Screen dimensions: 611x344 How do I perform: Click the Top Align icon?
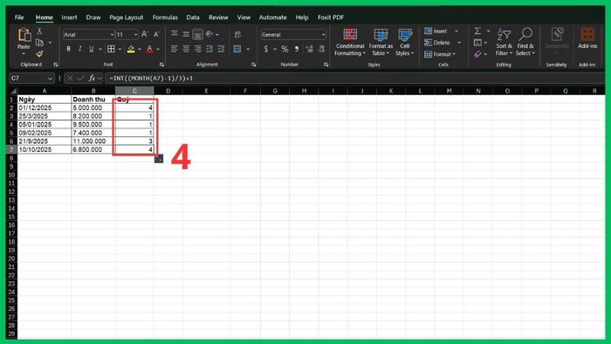pyautogui.click(x=175, y=33)
